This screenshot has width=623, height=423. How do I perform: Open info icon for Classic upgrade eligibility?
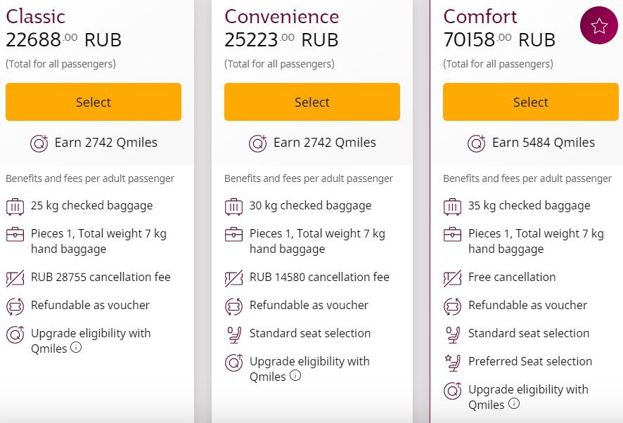coord(76,348)
